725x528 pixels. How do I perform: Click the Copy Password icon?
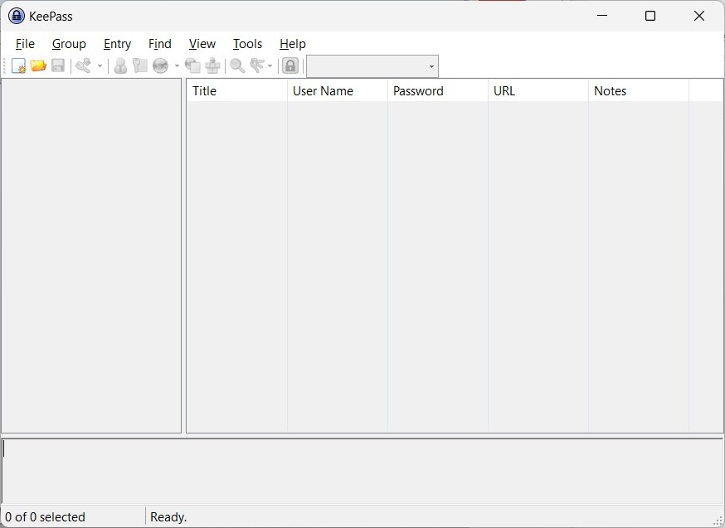pyautogui.click(x=140, y=66)
